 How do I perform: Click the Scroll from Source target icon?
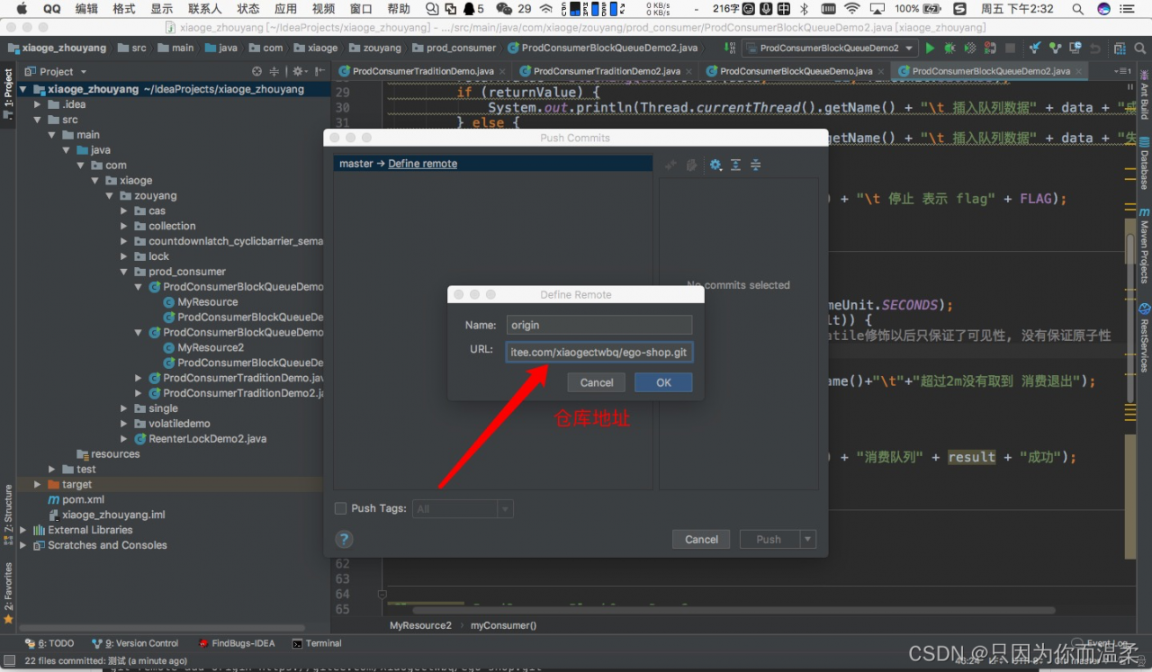(x=256, y=71)
